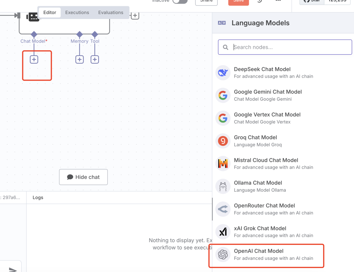
Task: Select the OpenRouter Chat Model icon
Action: click(x=223, y=209)
